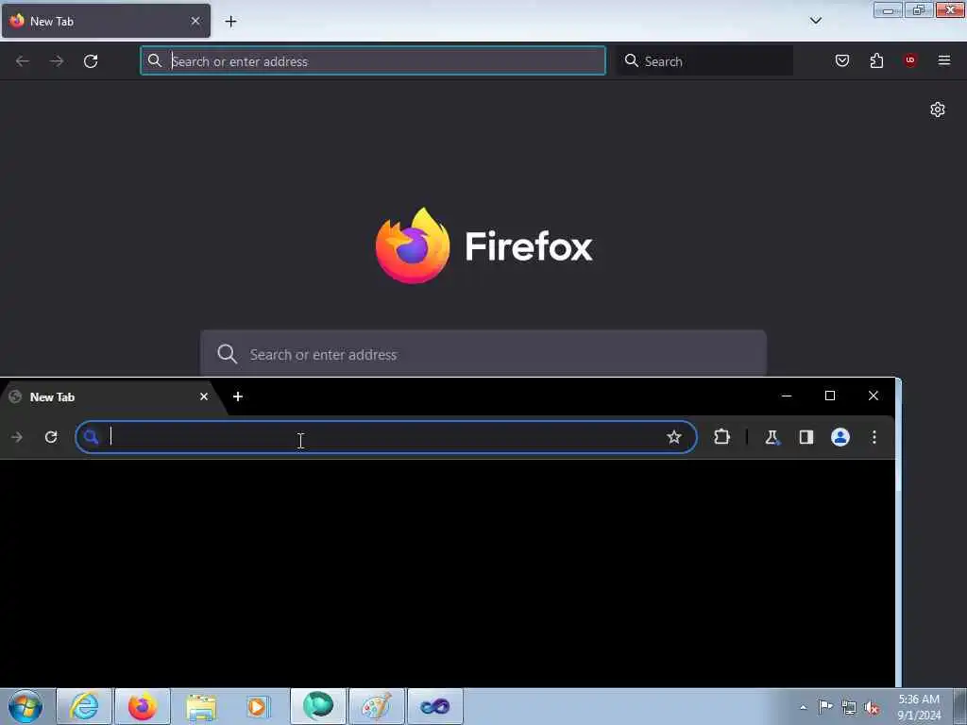This screenshot has height=725, width=967.
Task: Open Firefox extensions puzzle icon
Action: pos(876,60)
